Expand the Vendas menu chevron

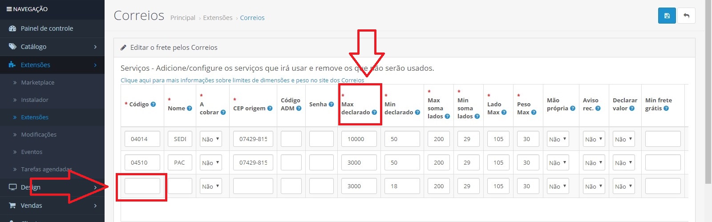click(95, 206)
